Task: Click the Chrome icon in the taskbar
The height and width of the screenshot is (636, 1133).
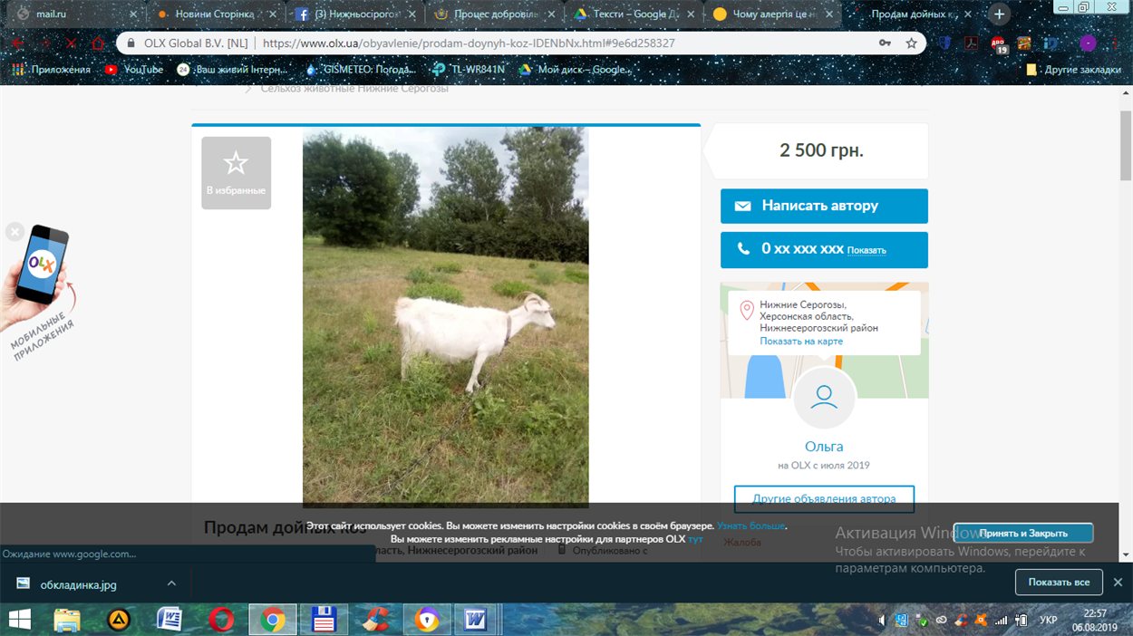Action: pyautogui.click(x=272, y=620)
